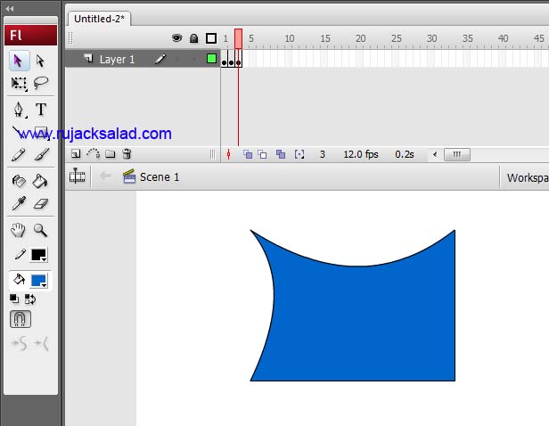Click Scene 1 in edit bar
Screen dimensions: 549x426
click(x=152, y=176)
